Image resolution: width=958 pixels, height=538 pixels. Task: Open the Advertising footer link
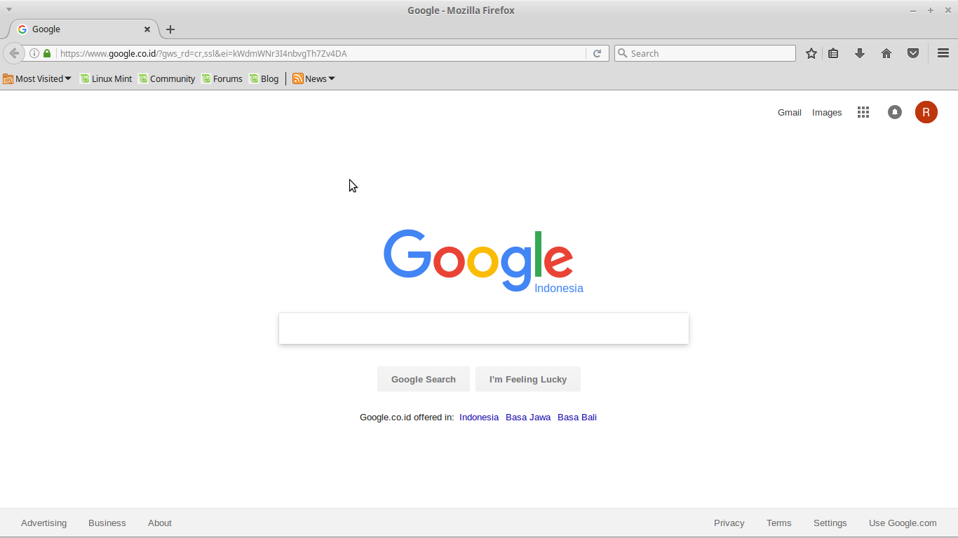[44, 523]
